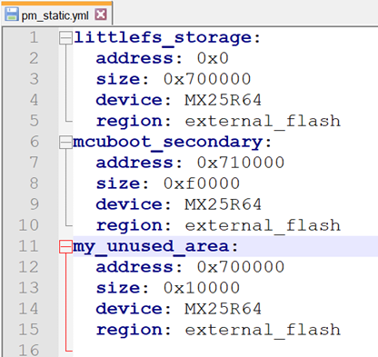Collapse the my_unused_area fold block
The width and height of the screenshot is (378, 357).
click(65, 246)
